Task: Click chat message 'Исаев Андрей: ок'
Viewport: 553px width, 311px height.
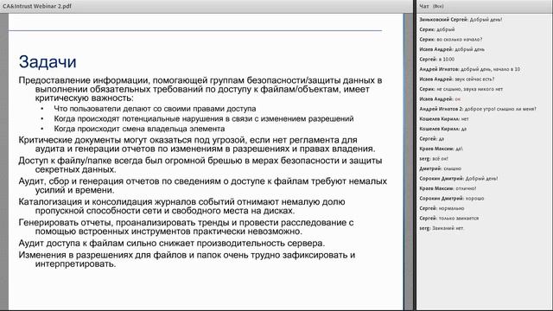Action: pyautogui.click(x=440, y=99)
